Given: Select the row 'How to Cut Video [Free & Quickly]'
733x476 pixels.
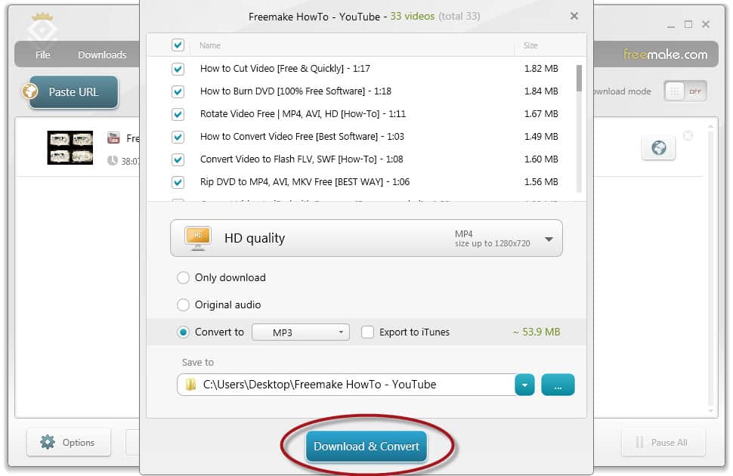Looking at the screenshot, I should click(366, 69).
